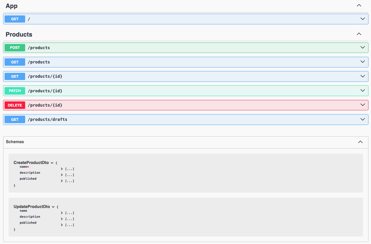Click published label in CreateProductDto
This screenshot has height=244, width=371.
coord(28,179)
